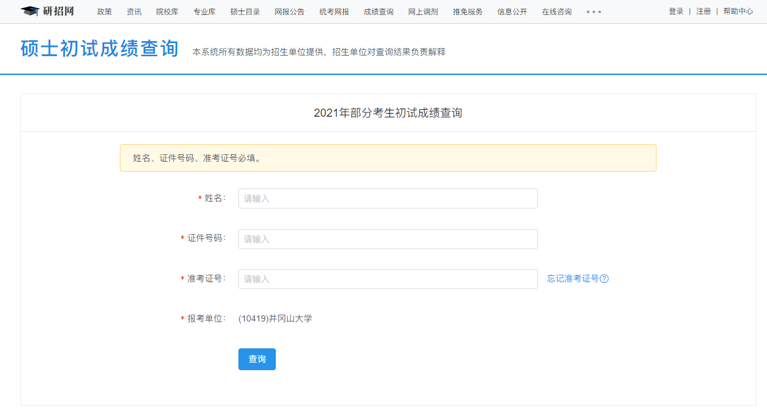
Task: Open the 注册 registration link
Action: click(703, 11)
